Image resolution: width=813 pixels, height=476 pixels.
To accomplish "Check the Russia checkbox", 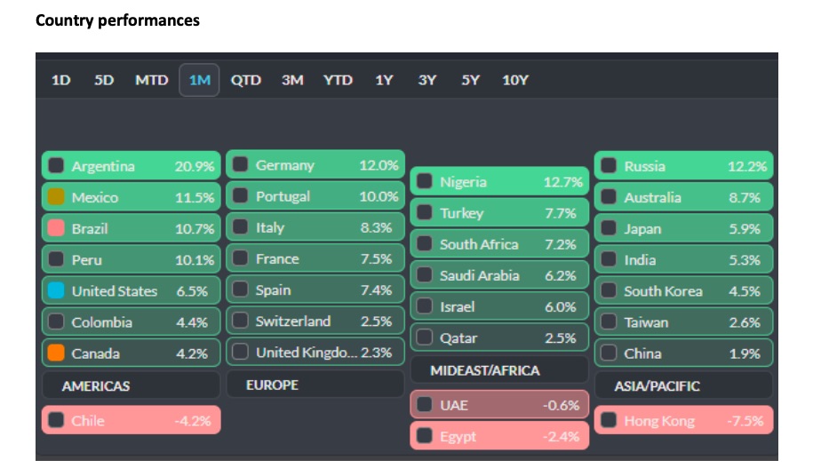I will point(609,166).
